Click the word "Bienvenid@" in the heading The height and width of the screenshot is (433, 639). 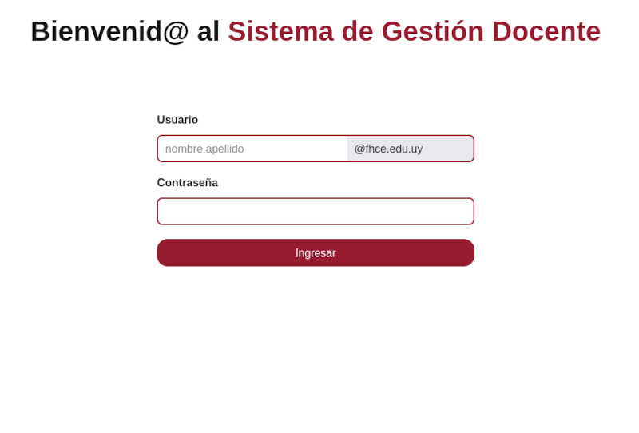point(109,32)
